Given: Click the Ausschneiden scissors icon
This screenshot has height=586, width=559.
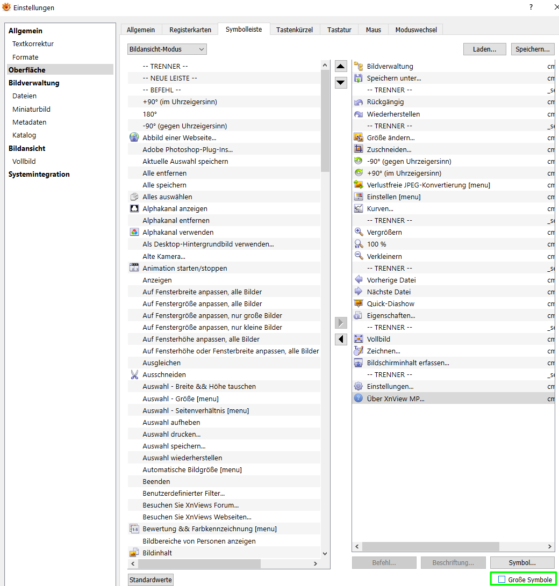Looking at the screenshot, I should 134,374.
